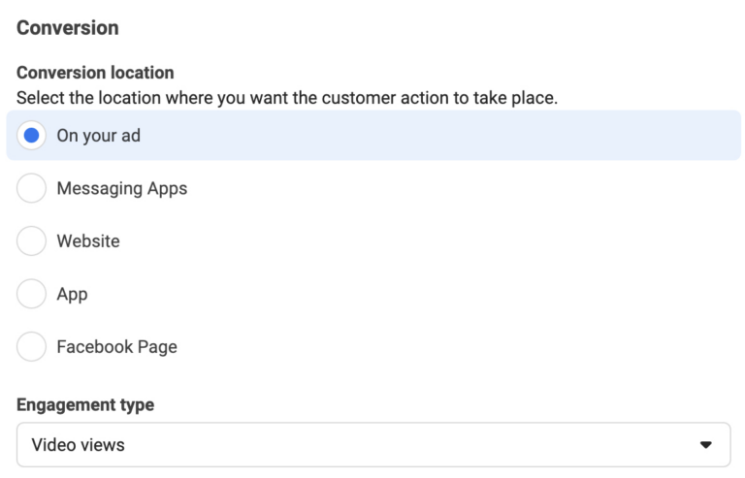The image size is (745, 478).
Task: Click the dropdown arrow in Engagement type
Action: pos(705,445)
